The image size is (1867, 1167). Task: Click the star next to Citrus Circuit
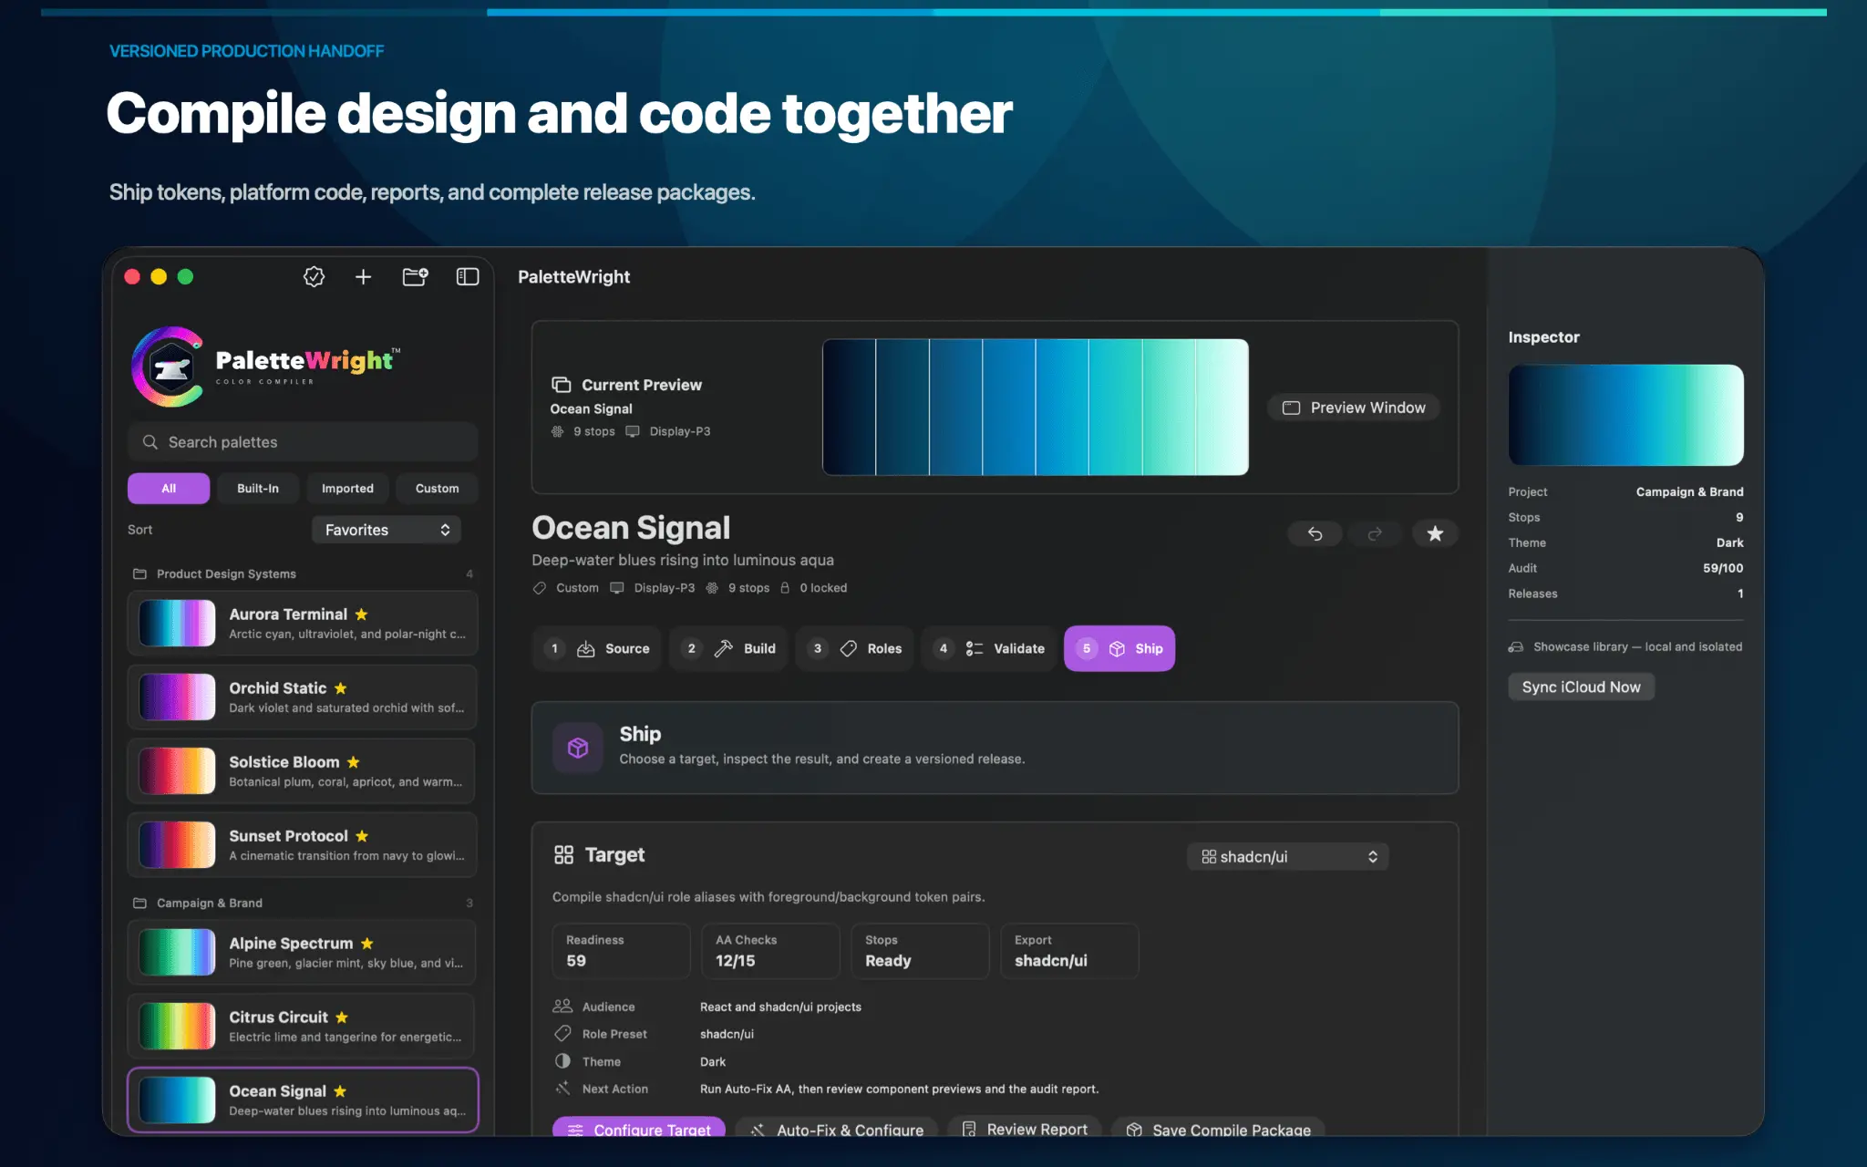[x=341, y=1017]
